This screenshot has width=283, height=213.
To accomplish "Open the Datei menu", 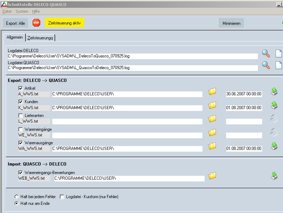I will click(x=7, y=11).
